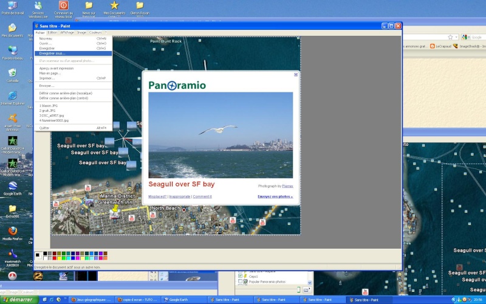Viewport: 486px width, 304px height.
Task: Click the Comment it link in popup
Action: pos(202,196)
